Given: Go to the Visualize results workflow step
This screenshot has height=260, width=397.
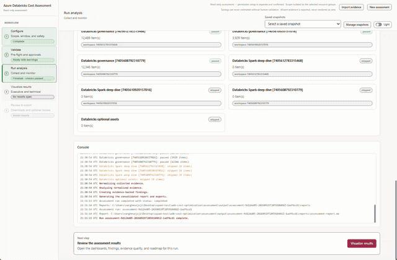Looking at the screenshot, I should point(29,92).
